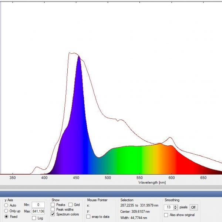Click the 500 wavelength axis label
222x222 pixels.
pyautogui.click(x=108, y=178)
